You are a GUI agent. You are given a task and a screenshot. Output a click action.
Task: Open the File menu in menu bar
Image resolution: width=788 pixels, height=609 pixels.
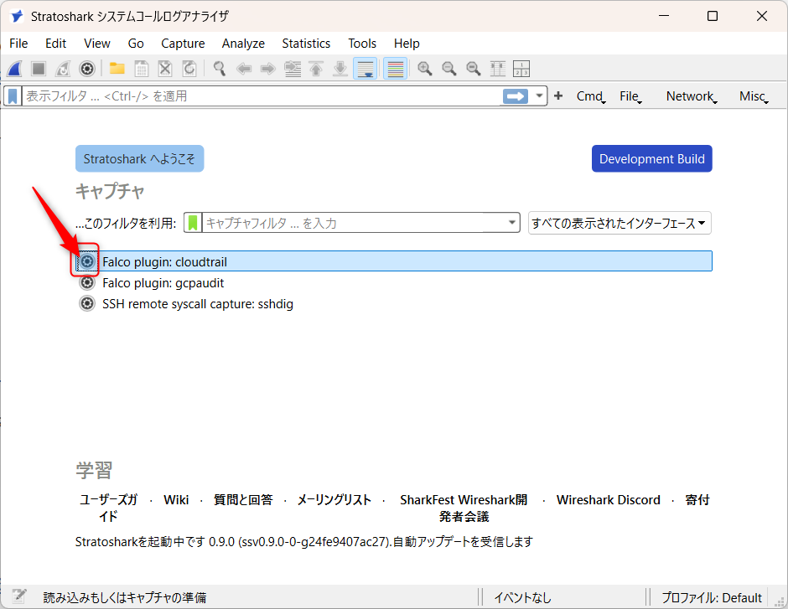click(18, 44)
